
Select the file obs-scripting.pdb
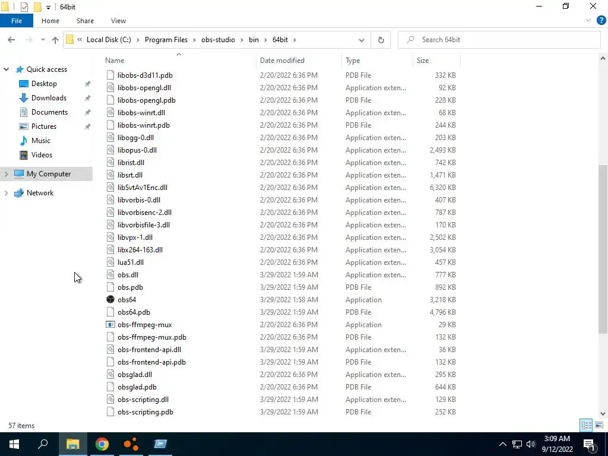[145, 412]
